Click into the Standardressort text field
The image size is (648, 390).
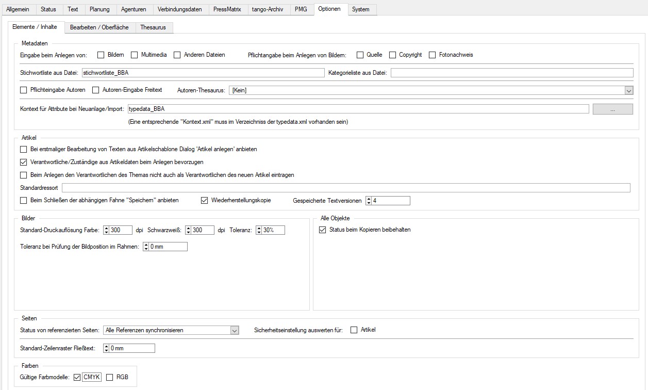(x=345, y=188)
